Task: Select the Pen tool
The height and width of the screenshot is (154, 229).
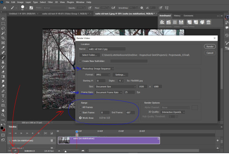Action: pos(3,91)
